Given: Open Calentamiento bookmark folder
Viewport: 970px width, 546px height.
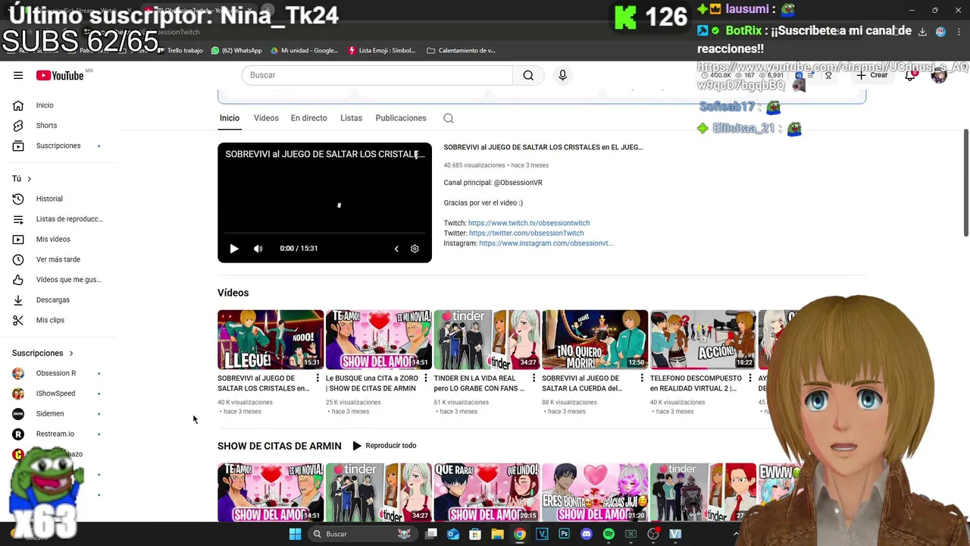Looking at the screenshot, I should pos(461,51).
